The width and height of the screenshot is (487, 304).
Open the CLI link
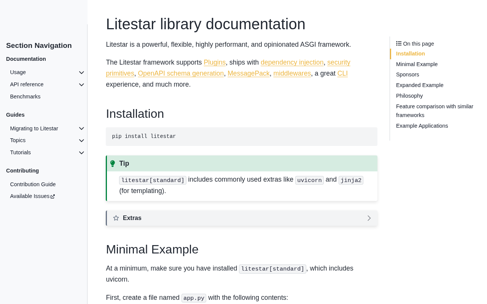click(342, 73)
